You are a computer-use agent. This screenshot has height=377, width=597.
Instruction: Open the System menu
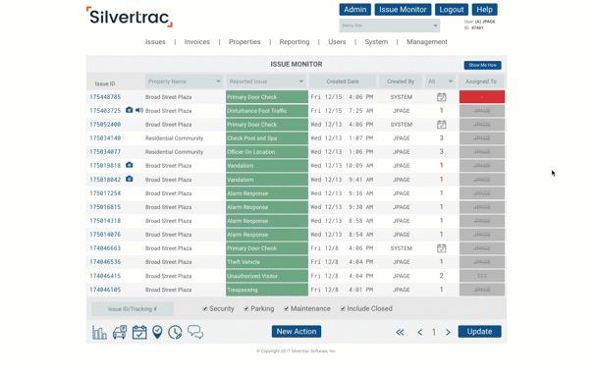point(376,42)
